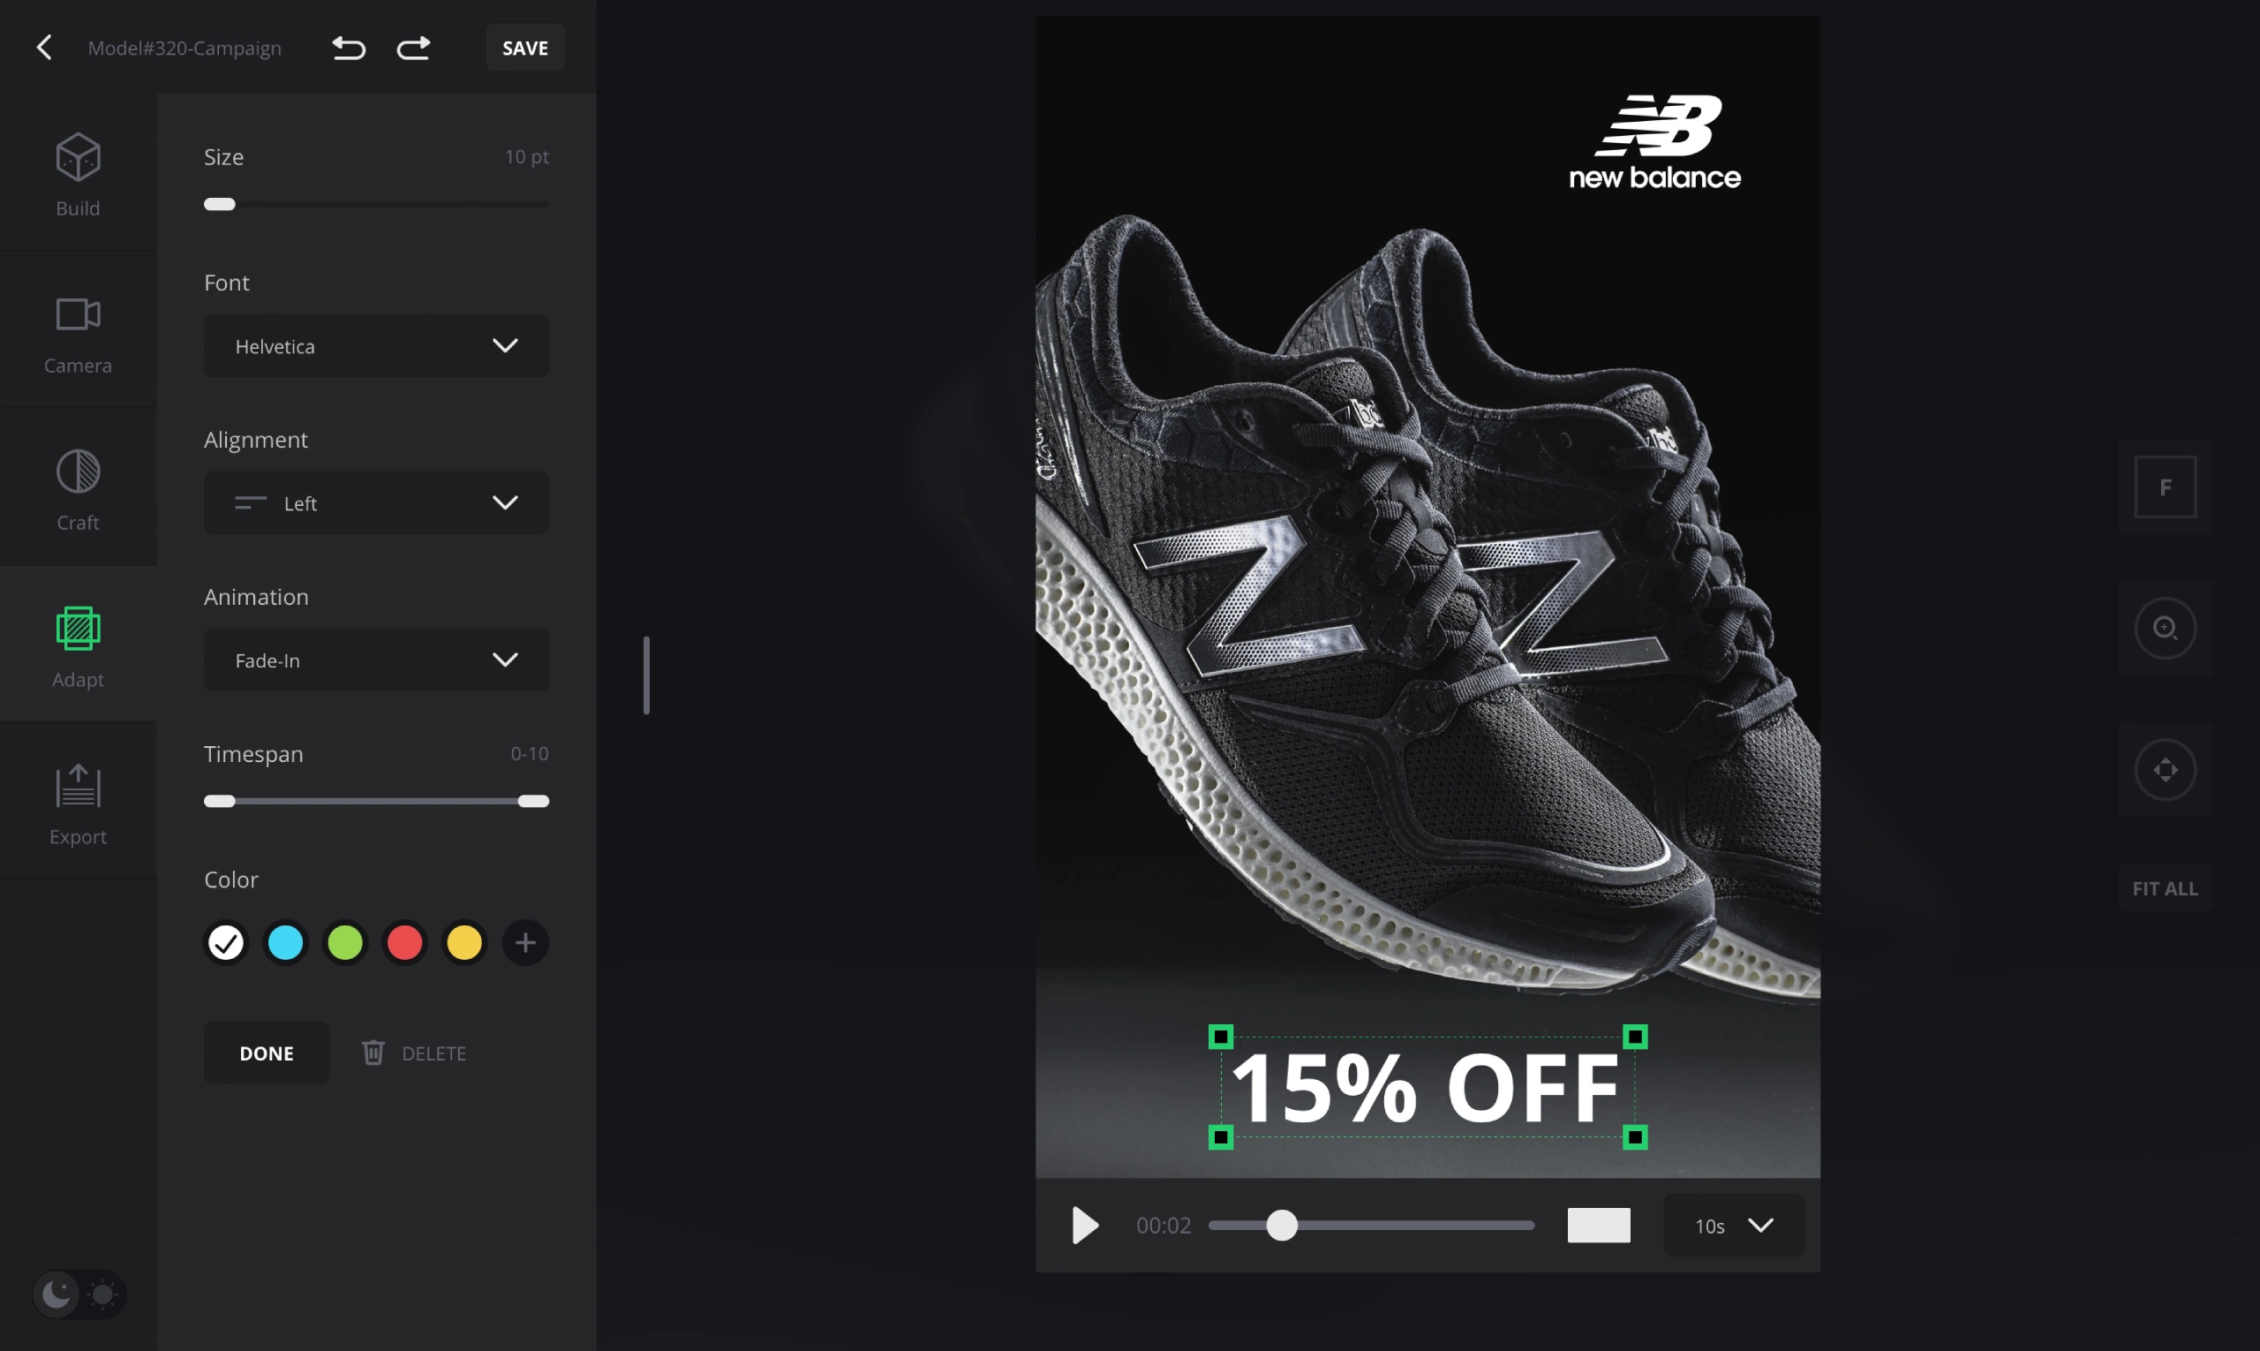This screenshot has height=1351, width=2260.
Task: Play the video preview
Action: point(1084,1226)
